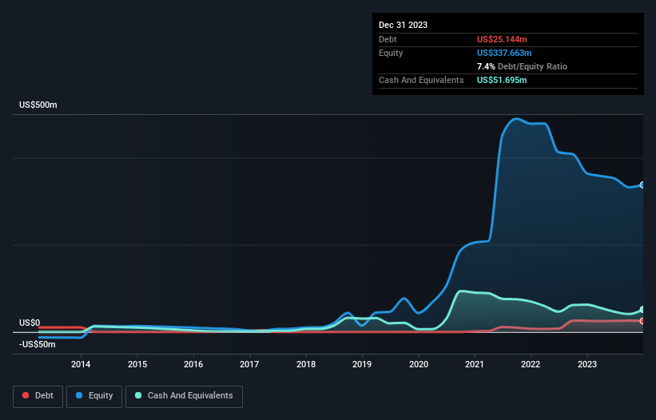Click the 2020 x-axis label
The image size is (656, 420).
click(x=419, y=364)
